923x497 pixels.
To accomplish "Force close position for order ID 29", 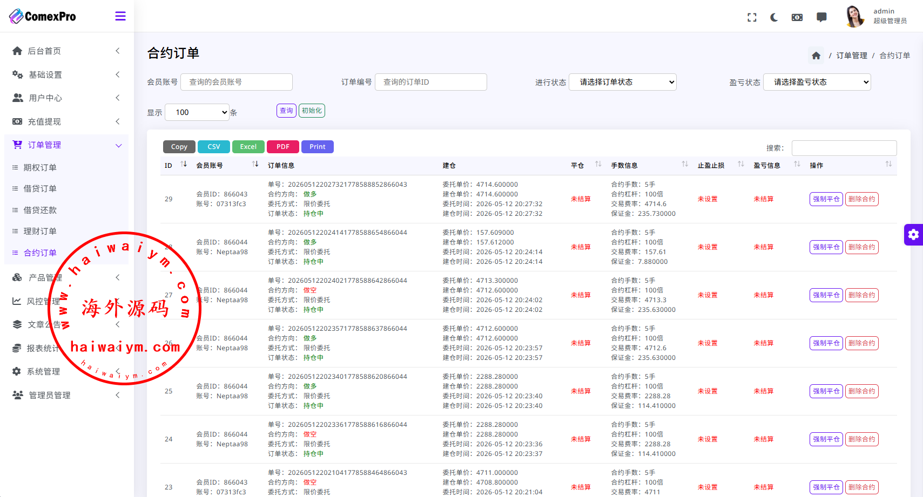I will (826, 199).
